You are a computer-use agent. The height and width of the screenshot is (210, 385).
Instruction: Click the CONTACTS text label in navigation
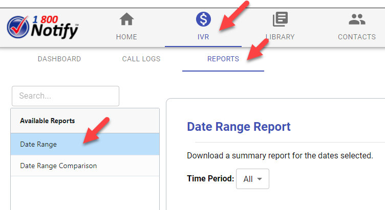point(357,37)
